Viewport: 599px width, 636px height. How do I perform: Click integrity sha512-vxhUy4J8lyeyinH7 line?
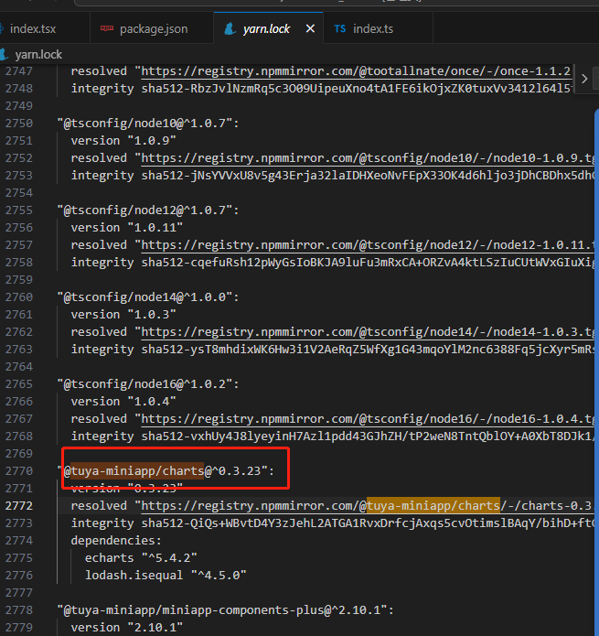pyautogui.click(x=332, y=436)
